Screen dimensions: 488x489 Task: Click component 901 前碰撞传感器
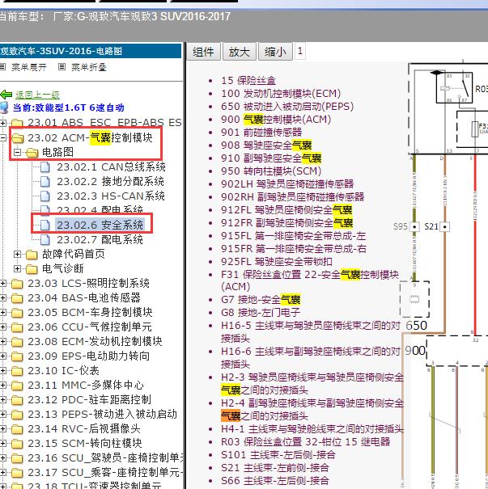click(x=261, y=133)
